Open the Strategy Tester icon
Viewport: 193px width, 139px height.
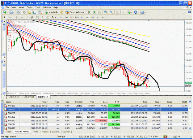[x=40, y=12]
